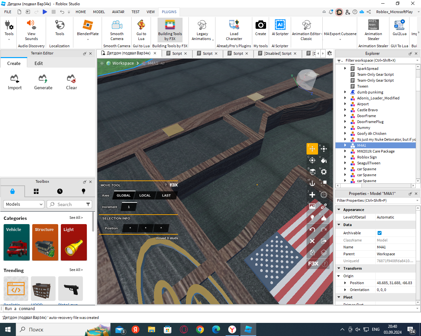Image resolution: width=421 pixels, height=336 pixels.
Task: Select the F3X Anchor tool
Action: coord(312,183)
